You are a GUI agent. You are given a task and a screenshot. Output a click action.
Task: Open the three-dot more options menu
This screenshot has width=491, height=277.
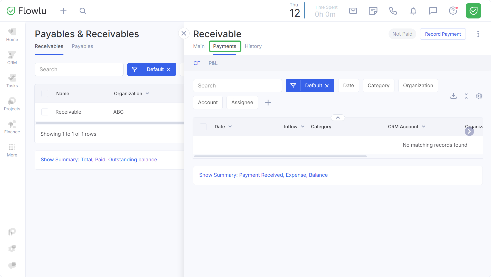pyautogui.click(x=478, y=34)
